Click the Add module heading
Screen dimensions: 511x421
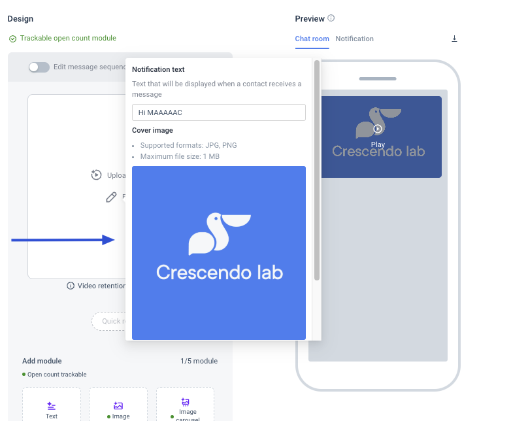pos(42,361)
